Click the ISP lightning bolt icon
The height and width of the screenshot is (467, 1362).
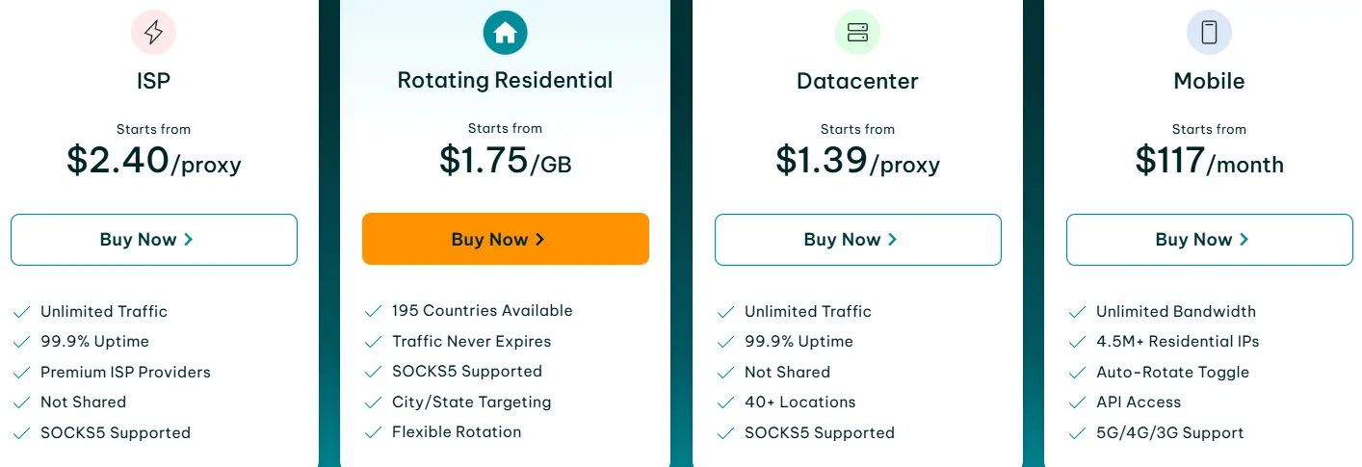pyautogui.click(x=153, y=34)
